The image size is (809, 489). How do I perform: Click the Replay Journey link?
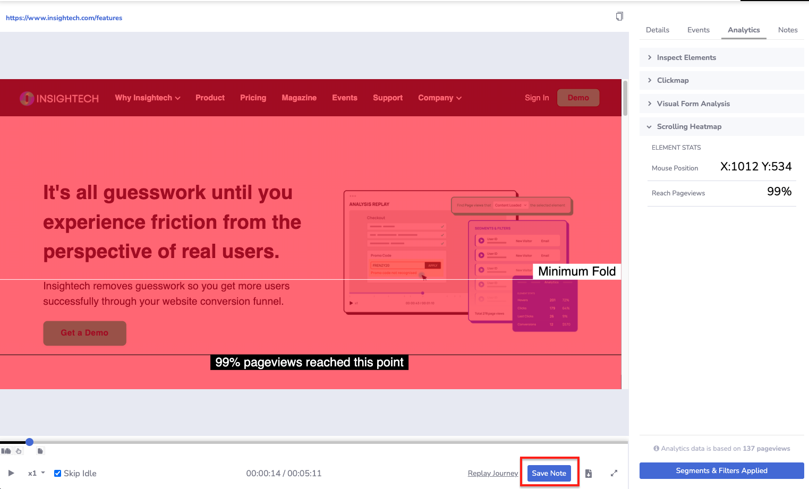point(493,473)
